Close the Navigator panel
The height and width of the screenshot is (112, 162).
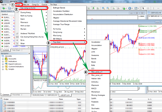coord(29,53)
